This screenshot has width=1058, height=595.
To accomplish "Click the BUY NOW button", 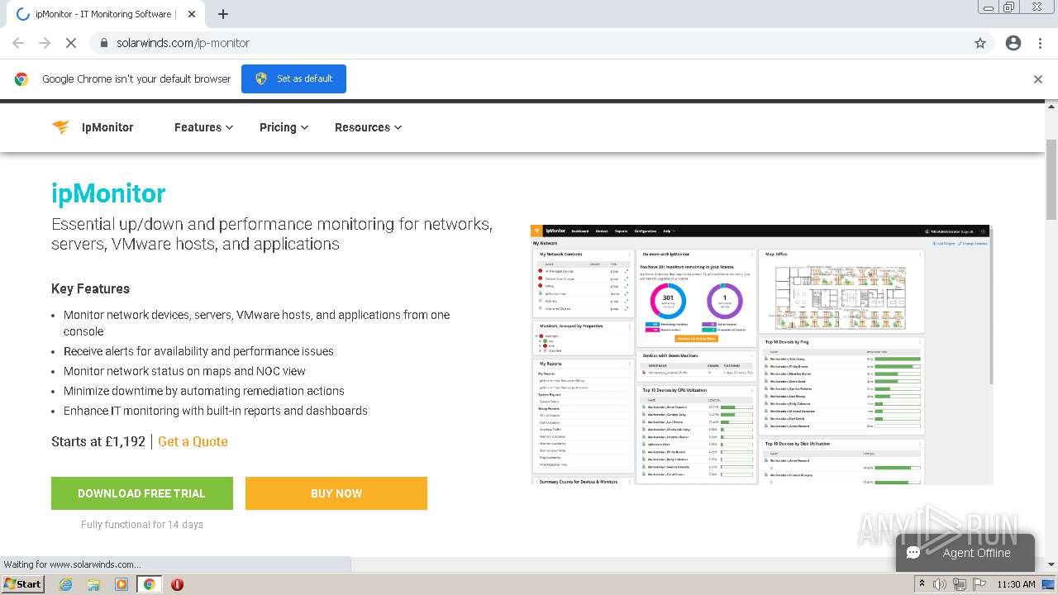I will [x=336, y=493].
